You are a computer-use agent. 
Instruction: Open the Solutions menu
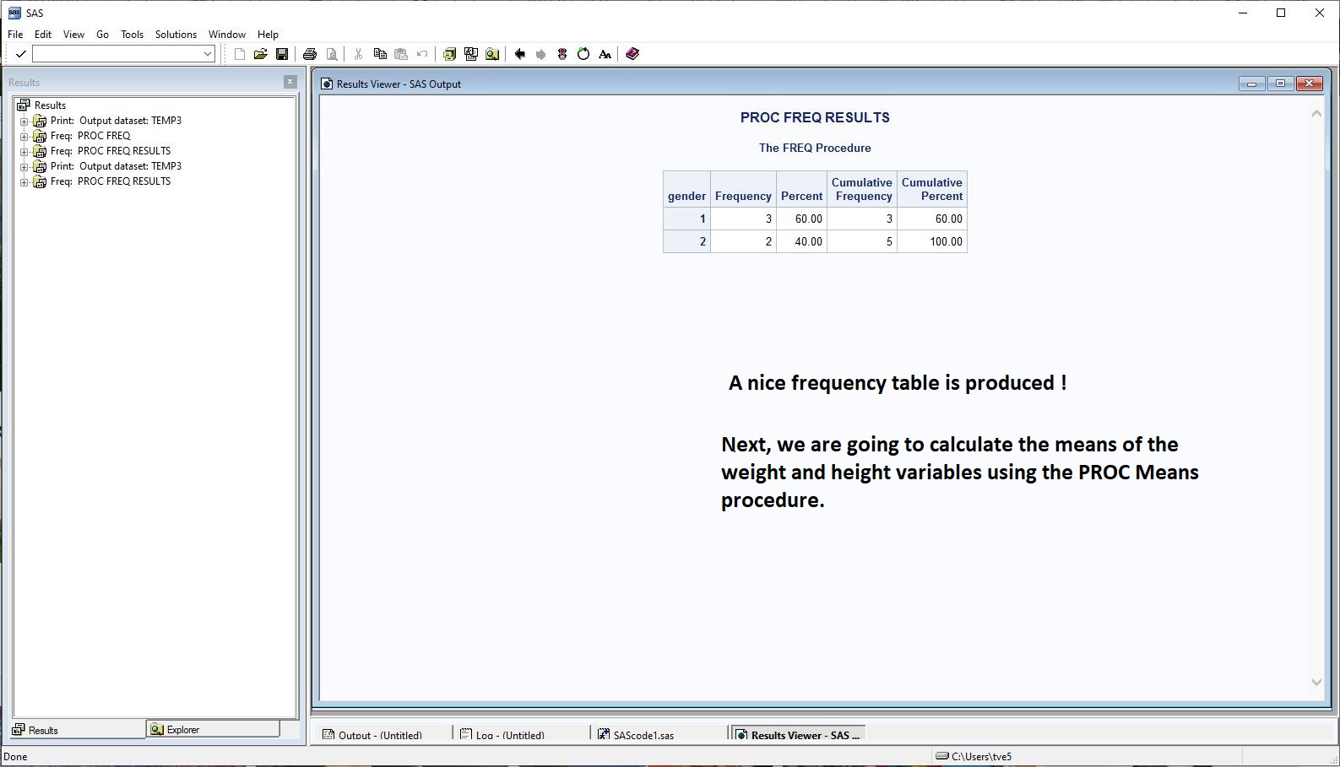pos(176,35)
